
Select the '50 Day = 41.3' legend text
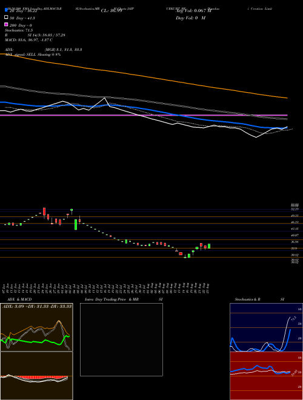22,18
